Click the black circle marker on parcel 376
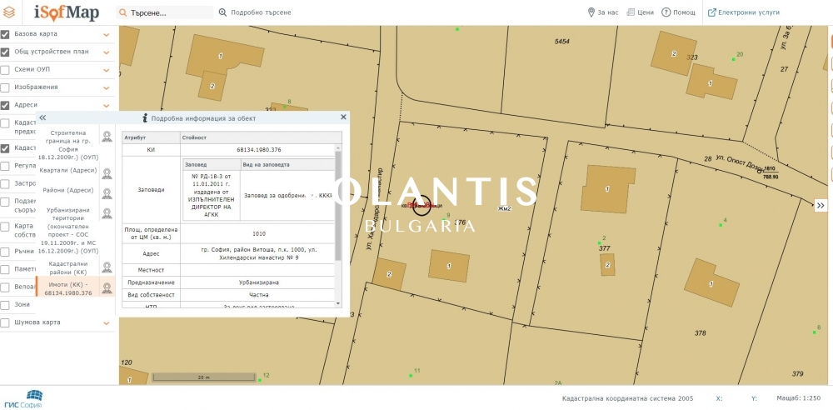 pyautogui.click(x=421, y=205)
